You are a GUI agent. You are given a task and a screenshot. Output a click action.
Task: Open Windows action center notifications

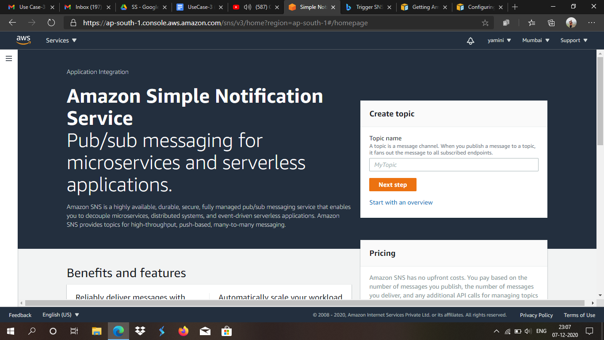coord(589,331)
